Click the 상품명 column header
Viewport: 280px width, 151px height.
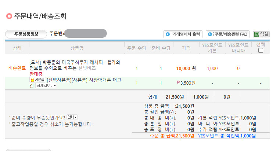[x=77, y=48]
